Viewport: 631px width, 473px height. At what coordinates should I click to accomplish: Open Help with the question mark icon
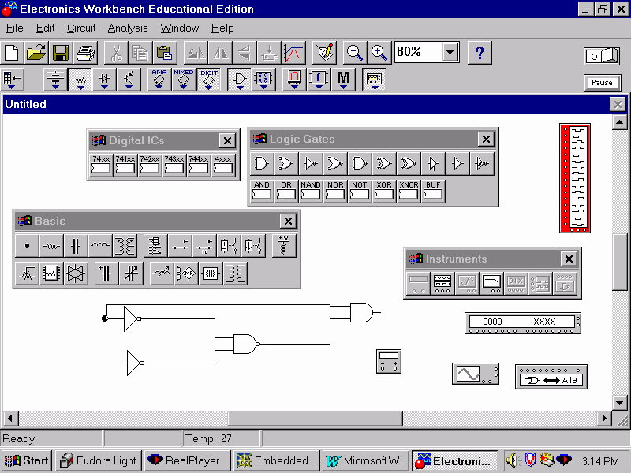tap(480, 53)
